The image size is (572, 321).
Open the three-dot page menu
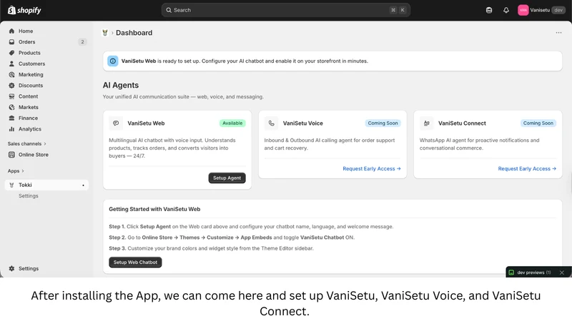click(558, 33)
